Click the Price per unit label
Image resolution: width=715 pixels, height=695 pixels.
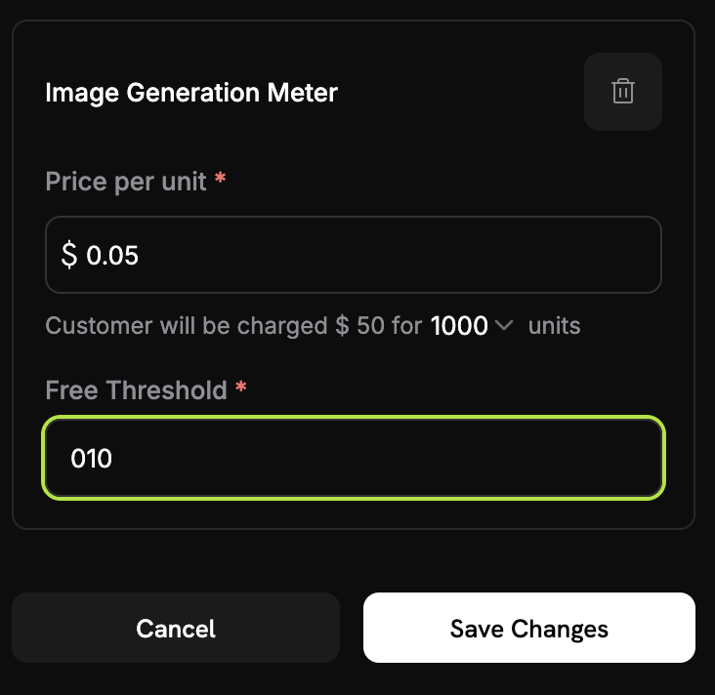click(126, 182)
